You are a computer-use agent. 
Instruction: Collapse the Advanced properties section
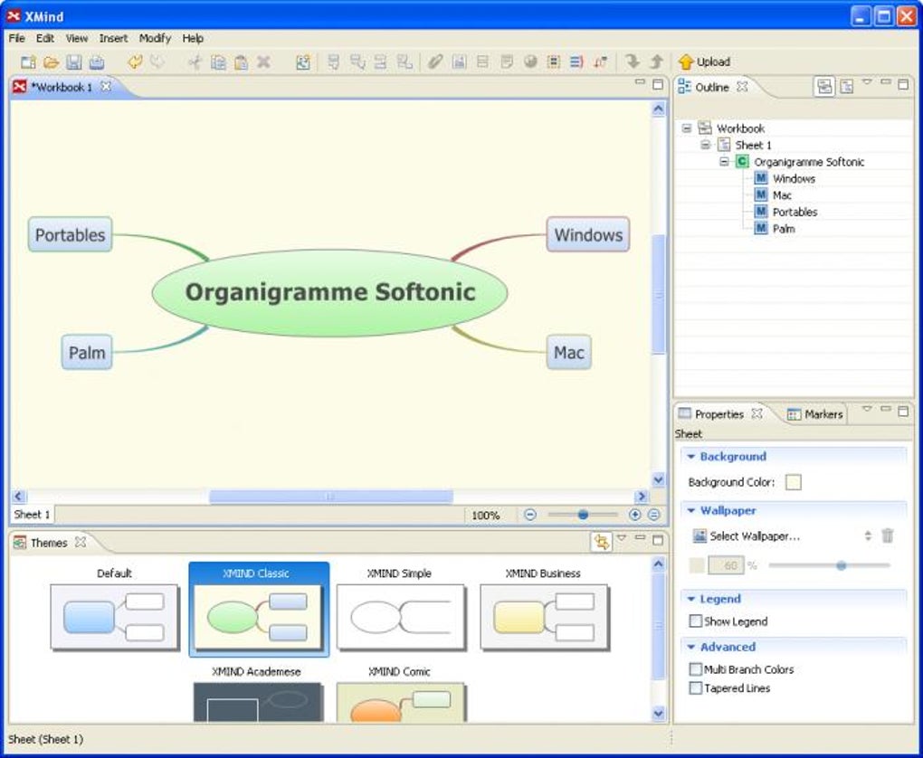pos(691,648)
